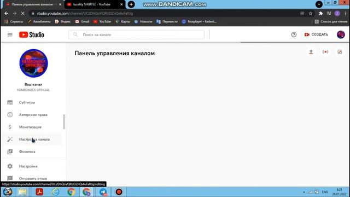Screen dimensions: 350x197
Task: Switch to the Панель управления каналом tab
Action: [x=32, y=4]
